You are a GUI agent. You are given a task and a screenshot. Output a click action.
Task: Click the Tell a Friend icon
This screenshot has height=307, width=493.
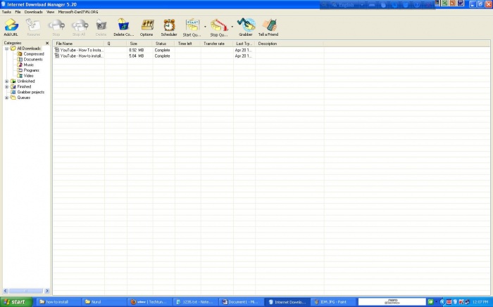(x=268, y=25)
